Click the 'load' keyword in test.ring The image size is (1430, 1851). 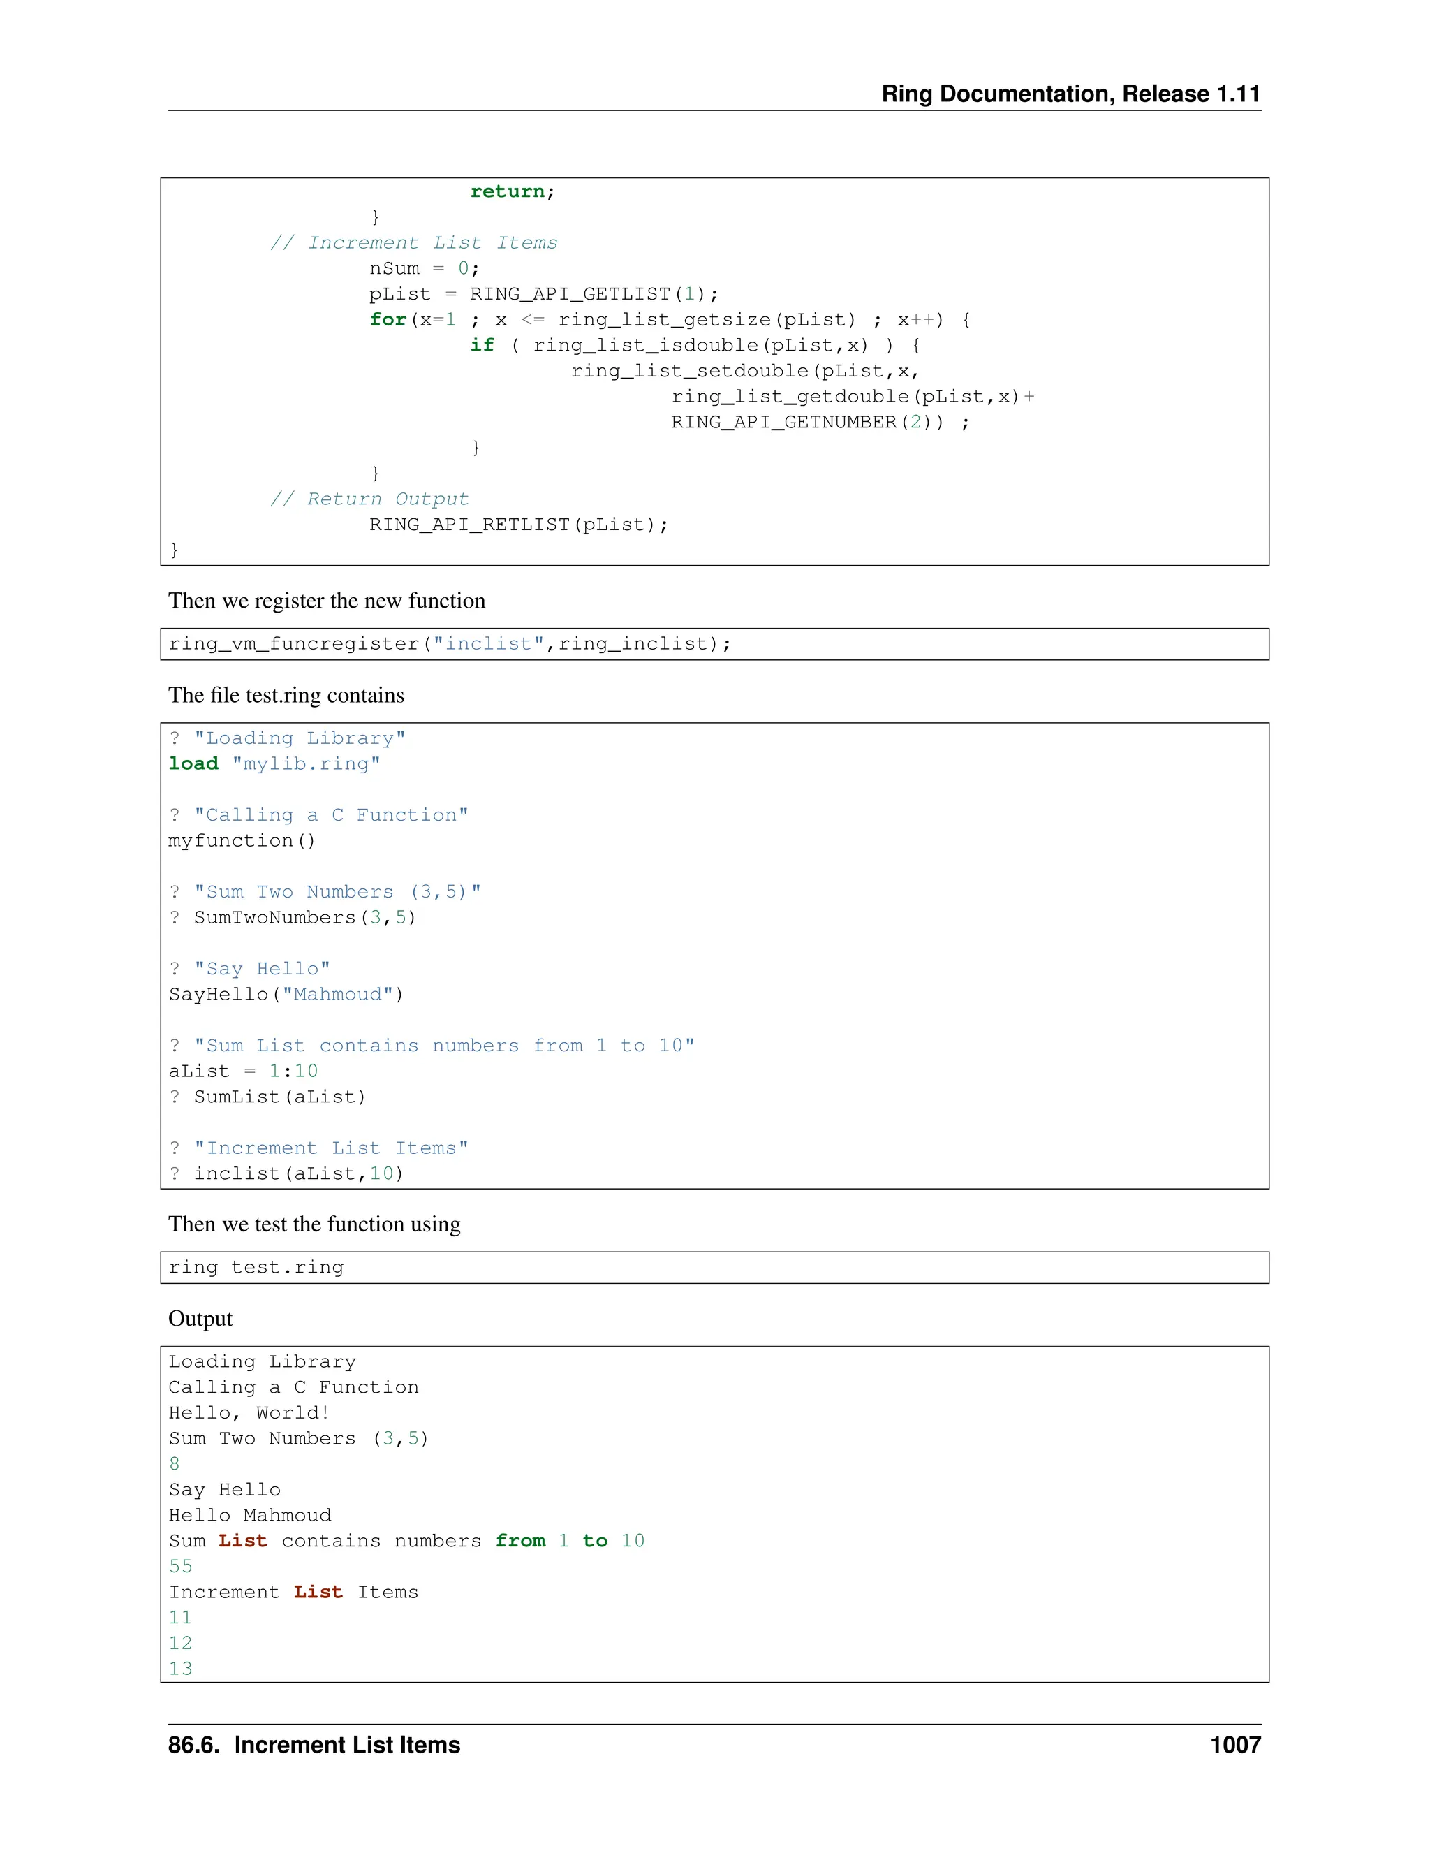[193, 763]
